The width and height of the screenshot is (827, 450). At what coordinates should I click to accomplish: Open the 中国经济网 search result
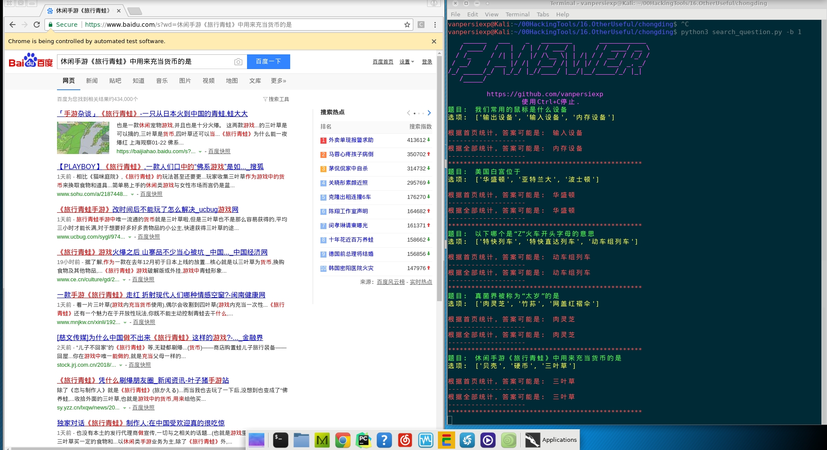pyautogui.click(x=162, y=252)
